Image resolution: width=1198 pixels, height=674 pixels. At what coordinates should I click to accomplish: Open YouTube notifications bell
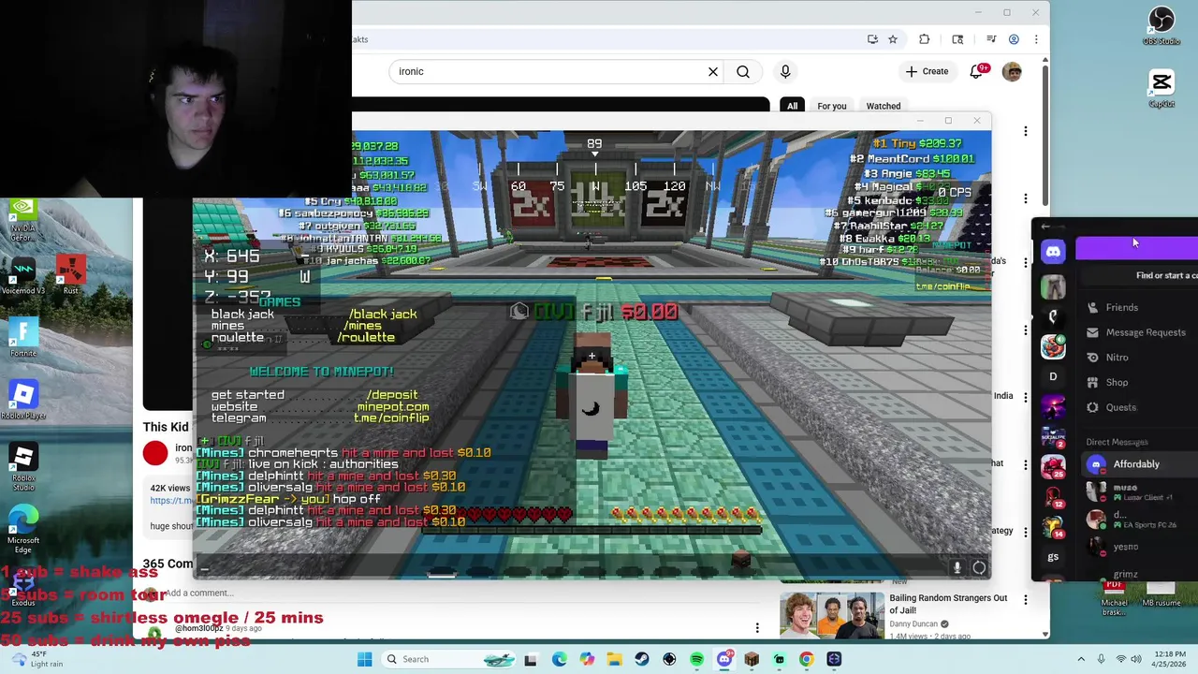tap(977, 71)
